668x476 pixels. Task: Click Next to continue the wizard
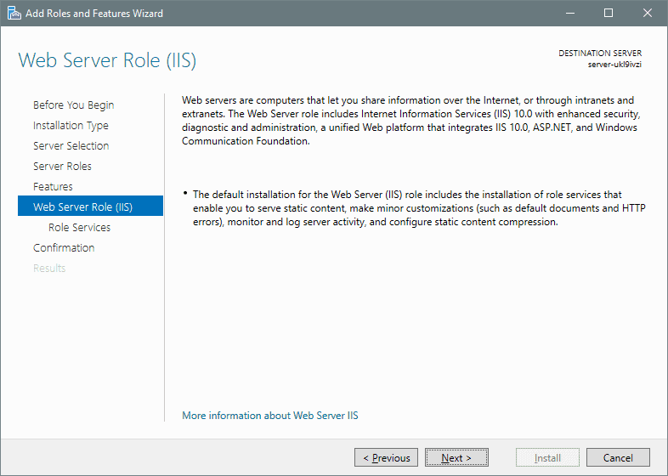456,457
